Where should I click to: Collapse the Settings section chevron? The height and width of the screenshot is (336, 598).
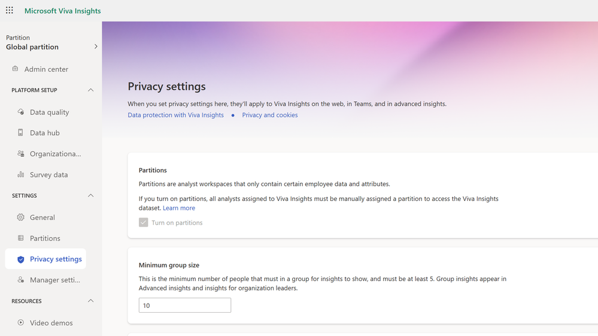pos(91,196)
